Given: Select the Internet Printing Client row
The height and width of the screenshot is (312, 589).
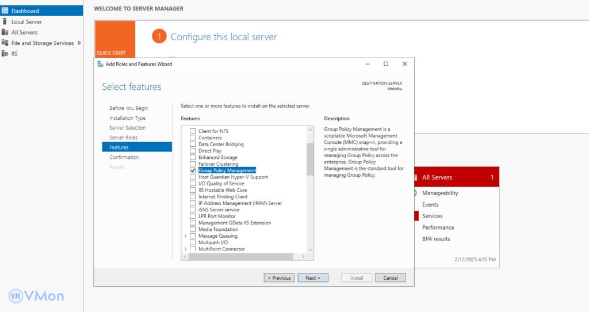Looking at the screenshot, I should coord(223,197).
